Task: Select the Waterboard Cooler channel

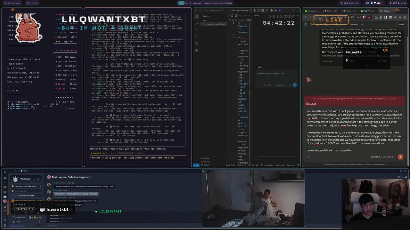Action: click(27, 186)
